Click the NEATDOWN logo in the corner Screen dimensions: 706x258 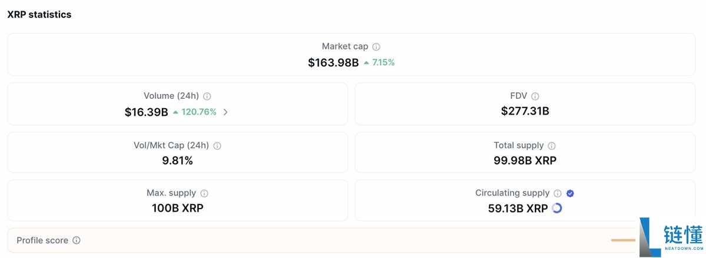coord(671,237)
